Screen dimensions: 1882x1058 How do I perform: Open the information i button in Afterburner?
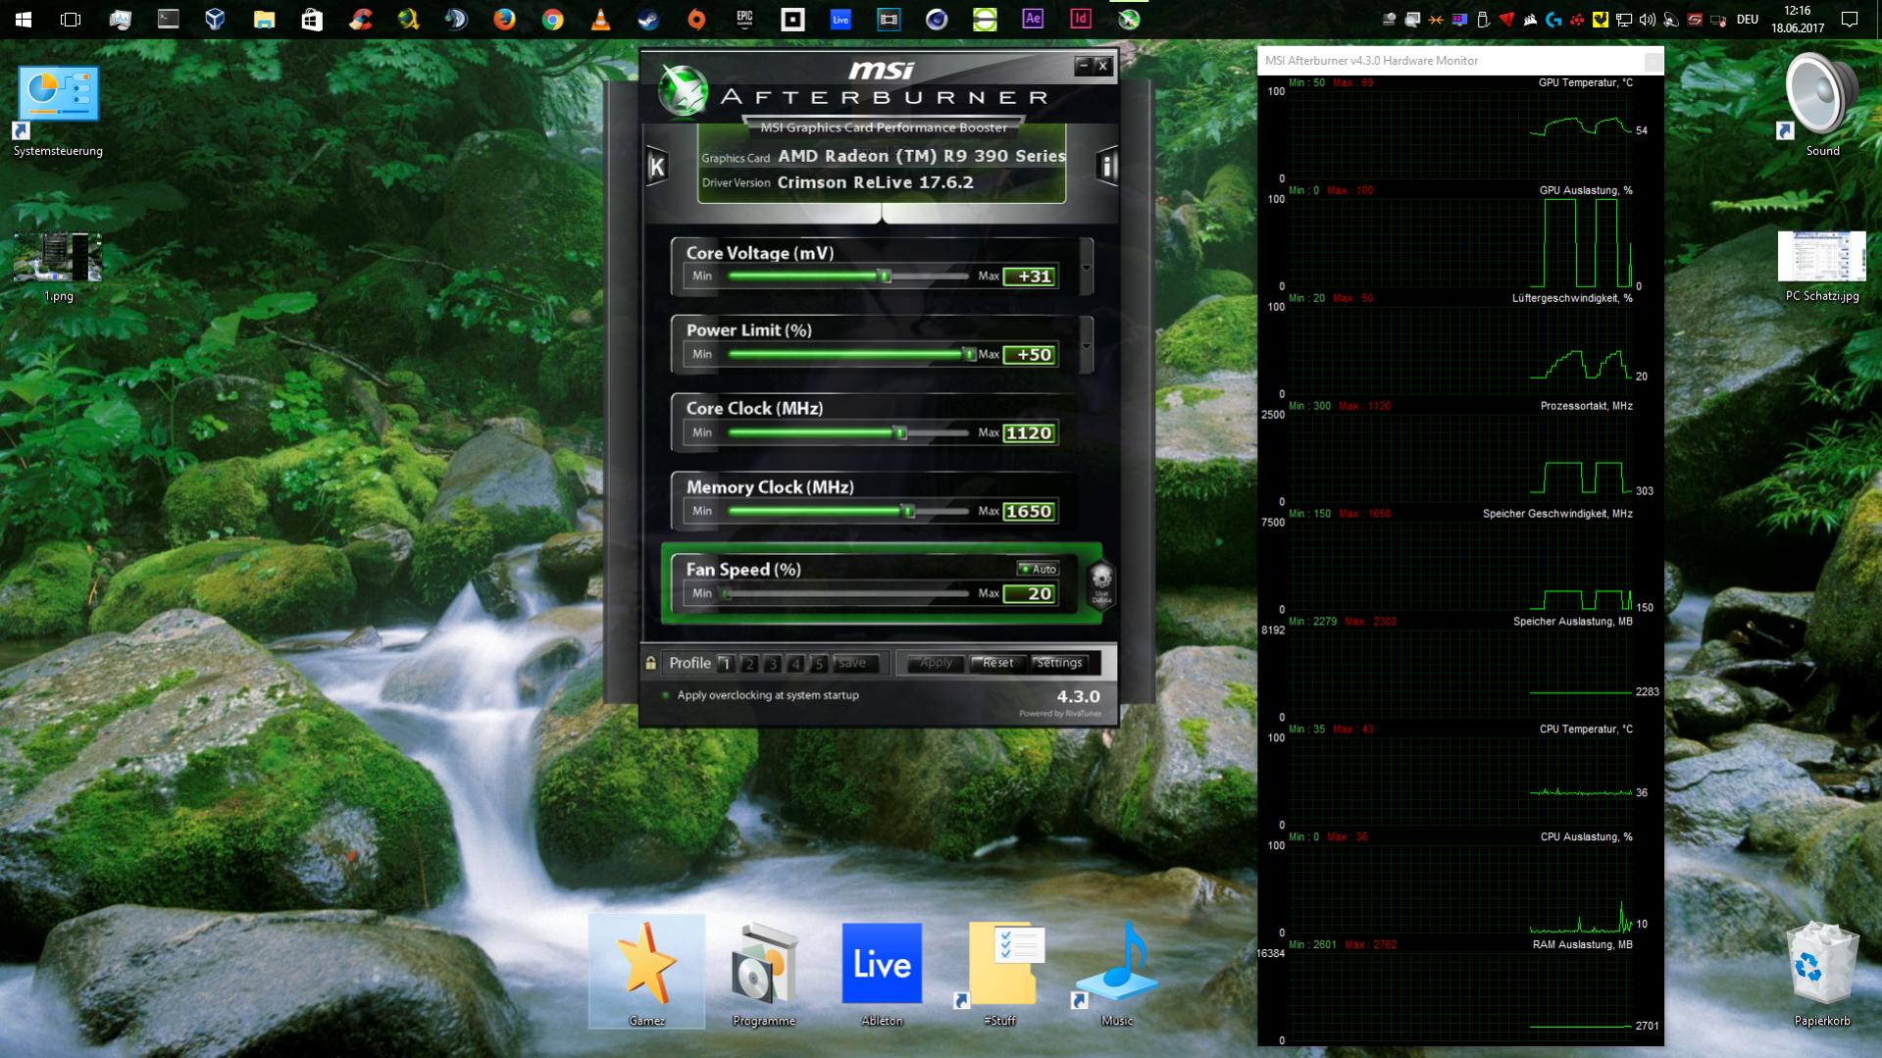click(x=1107, y=167)
